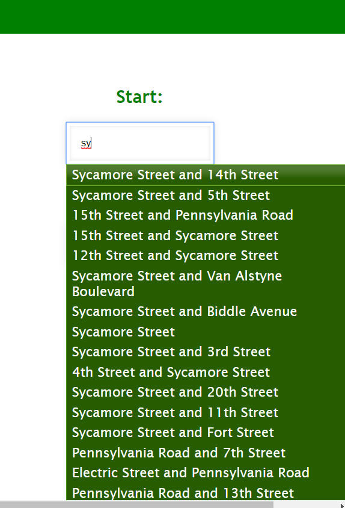Select Sycamore Street and 3rd Street

tap(206, 352)
